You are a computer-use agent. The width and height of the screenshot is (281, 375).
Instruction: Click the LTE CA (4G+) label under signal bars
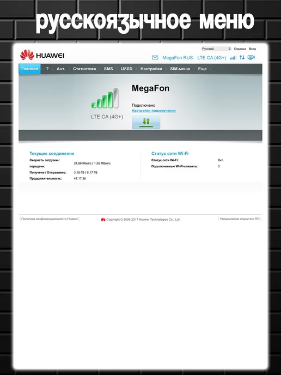tap(107, 117)
